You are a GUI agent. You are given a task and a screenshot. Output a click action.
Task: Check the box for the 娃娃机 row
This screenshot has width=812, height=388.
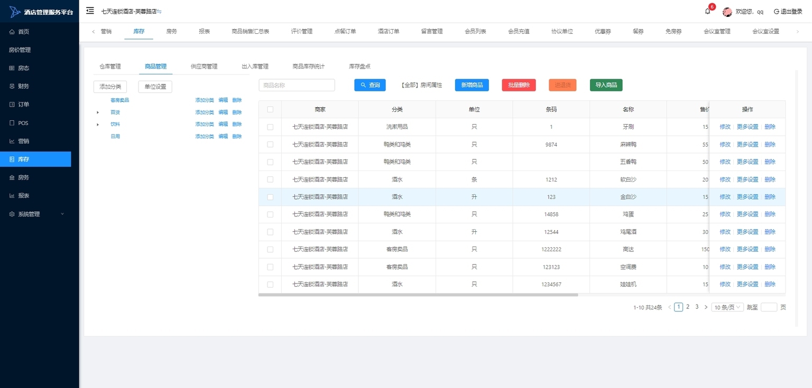pos(270,284)
